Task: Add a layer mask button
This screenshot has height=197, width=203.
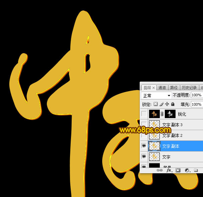Action: tap(178, 170)
